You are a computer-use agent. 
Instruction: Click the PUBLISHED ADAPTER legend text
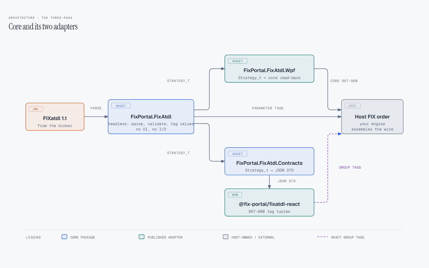pos(165,237)
